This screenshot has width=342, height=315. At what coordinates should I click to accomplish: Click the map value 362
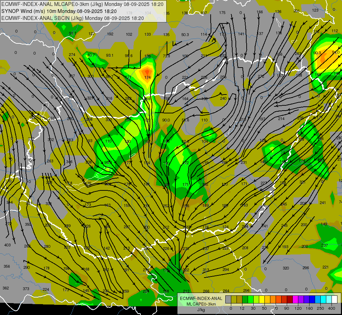pyautogui.click(x=6, y=288)
